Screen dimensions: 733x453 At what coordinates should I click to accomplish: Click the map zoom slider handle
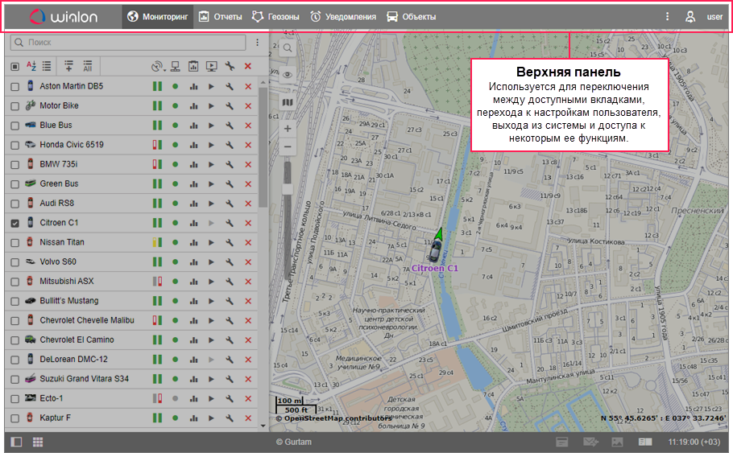pos(288,188)
